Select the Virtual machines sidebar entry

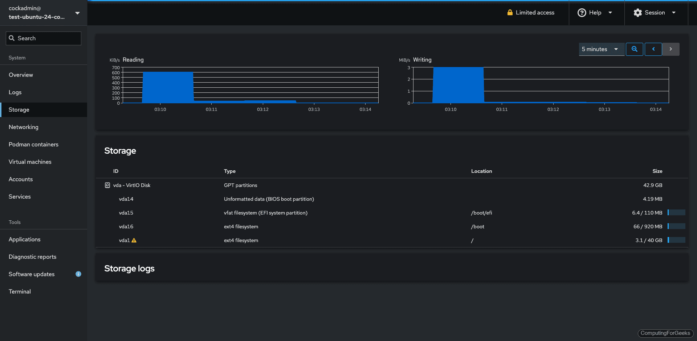pos(30,162)
